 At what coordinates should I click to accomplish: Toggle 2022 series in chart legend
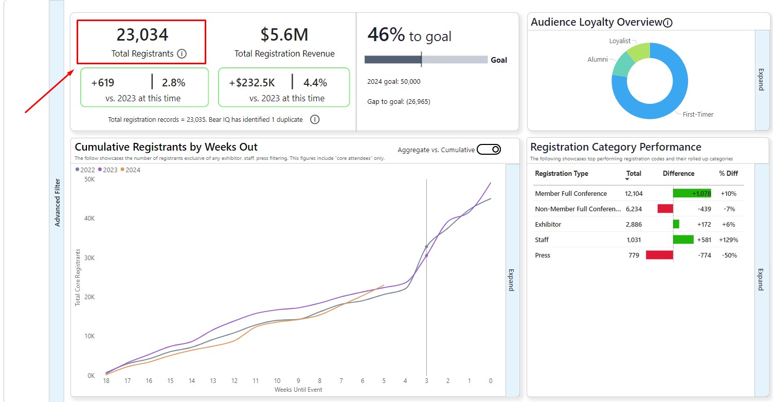click(85, 170)
